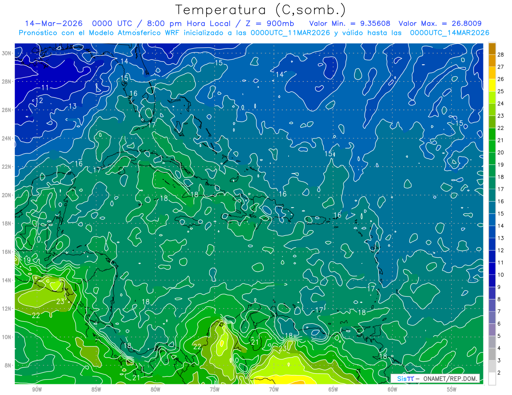Viewport: 512px width, 395px height.
Task: Click the "9" label on the color scale
Action: (499, 287)
